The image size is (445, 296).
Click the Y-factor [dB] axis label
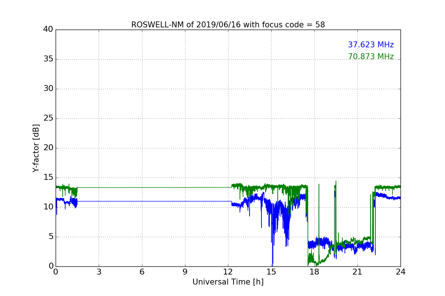click(36, 148)
